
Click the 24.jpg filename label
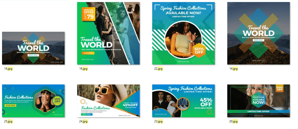coord(84,121)
